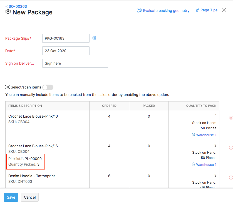Click the barcode icon next to Select/scan items
The image size is (233, 205).
[8, 87]
